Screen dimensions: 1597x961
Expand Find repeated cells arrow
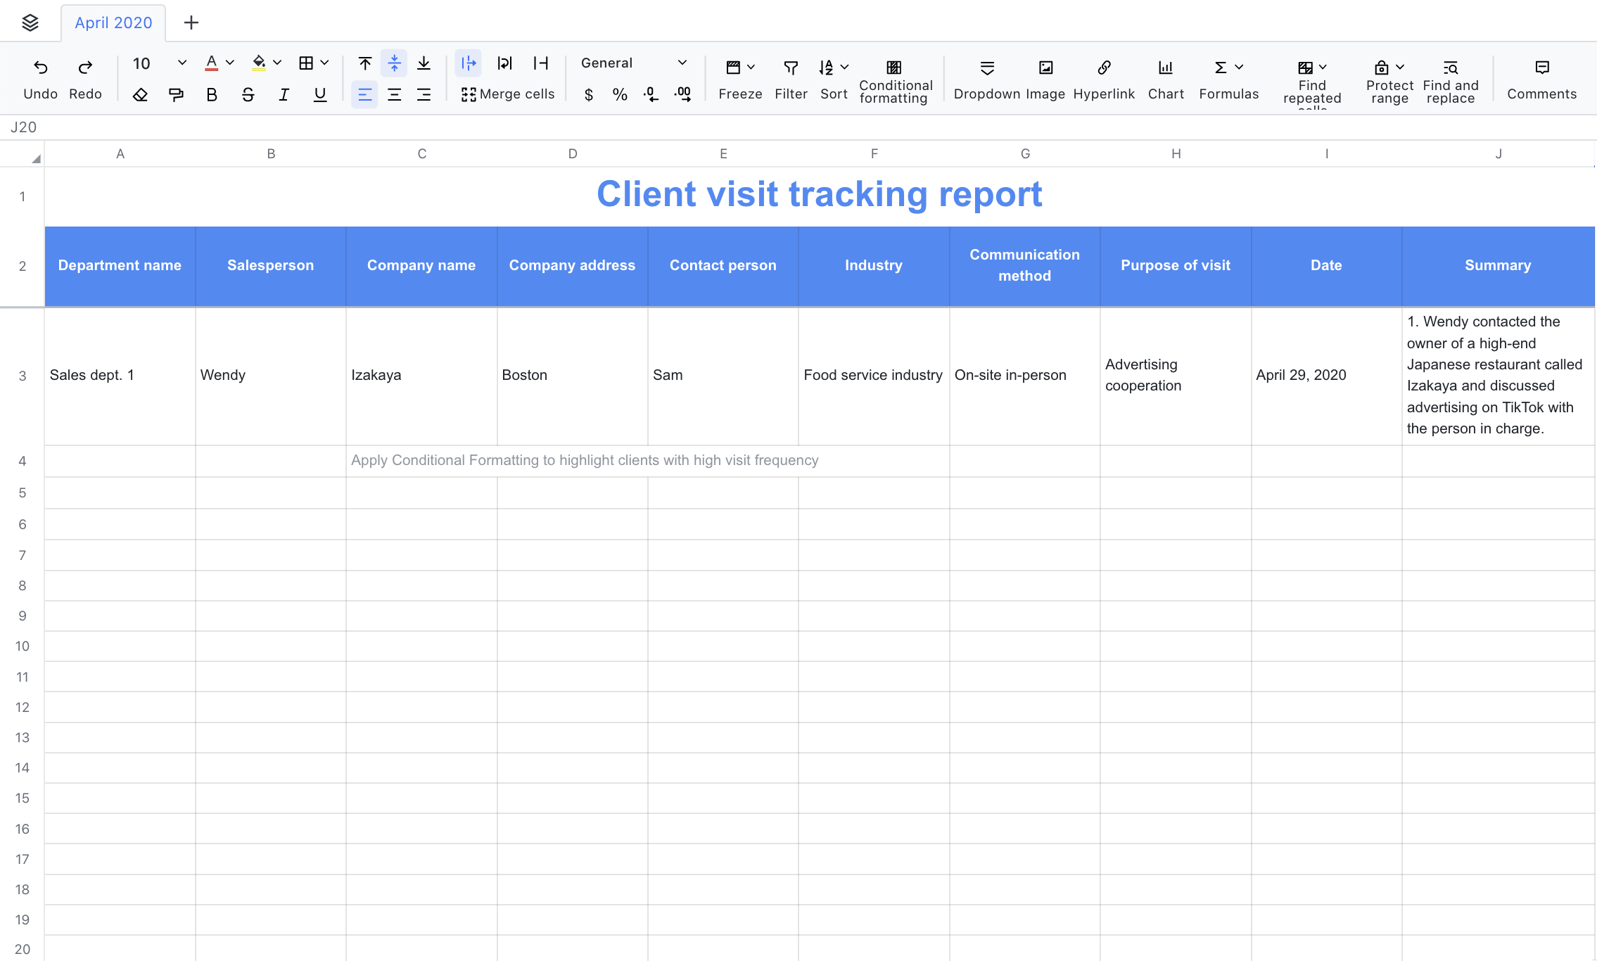pos(1323,68)
